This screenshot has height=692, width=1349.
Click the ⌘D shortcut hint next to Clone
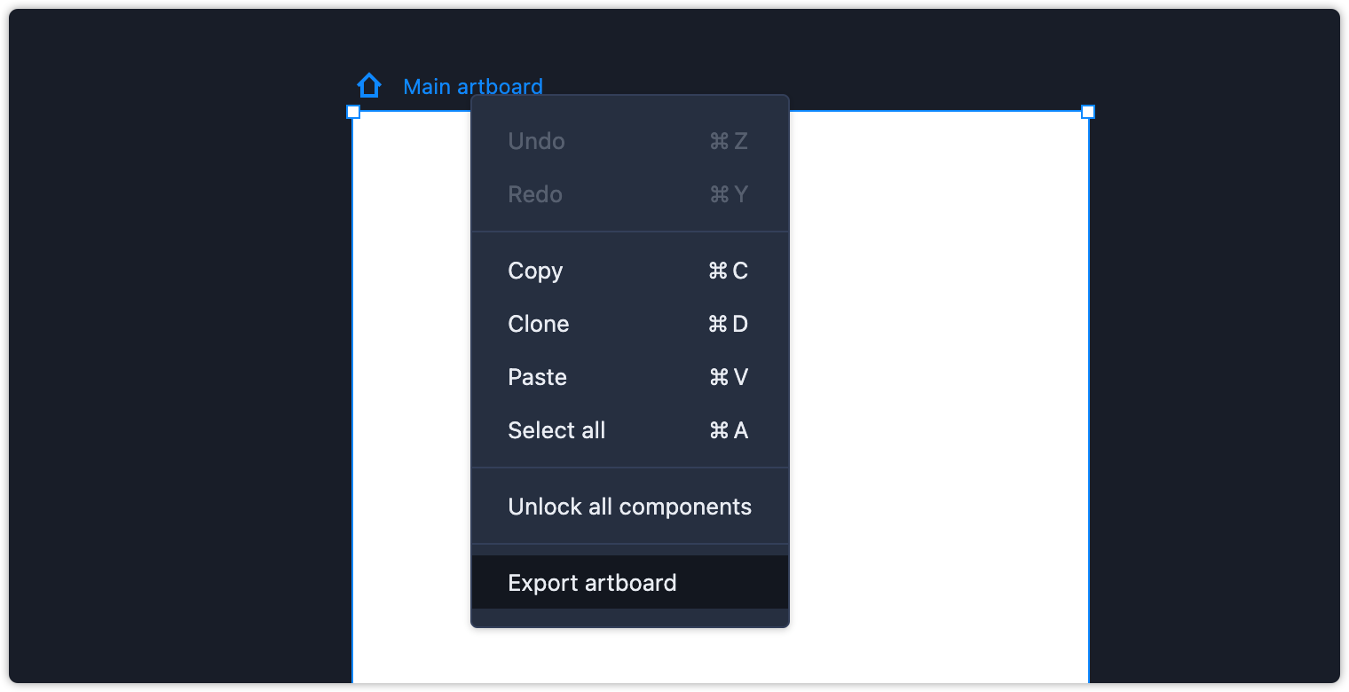(x=729, y=324)
